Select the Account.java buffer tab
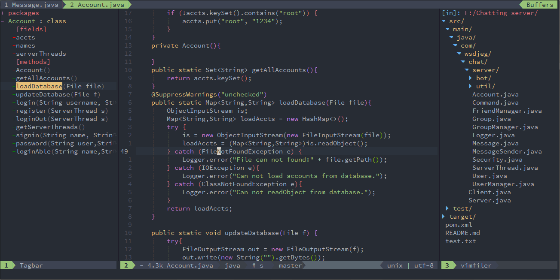 click(x=97, y=5)
